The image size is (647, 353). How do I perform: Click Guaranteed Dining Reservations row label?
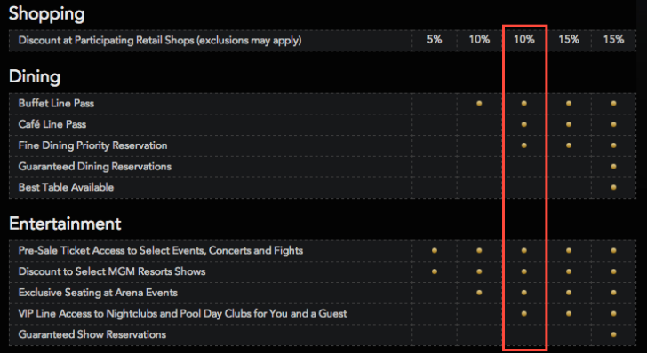tap(95, 167)
